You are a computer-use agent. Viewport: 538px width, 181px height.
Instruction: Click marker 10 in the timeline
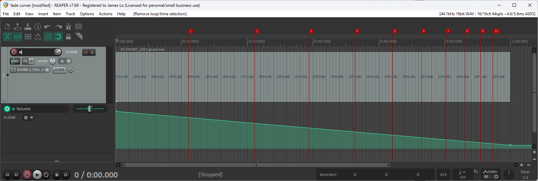coord(496,31)
